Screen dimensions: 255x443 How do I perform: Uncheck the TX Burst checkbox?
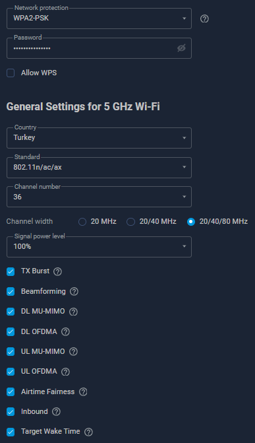[11, 271]
